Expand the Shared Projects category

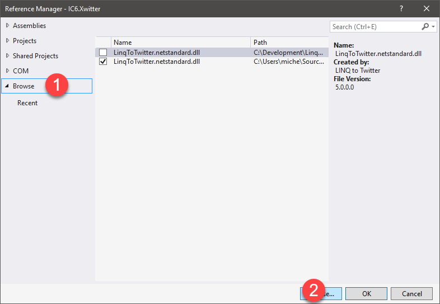click(7, 56)
